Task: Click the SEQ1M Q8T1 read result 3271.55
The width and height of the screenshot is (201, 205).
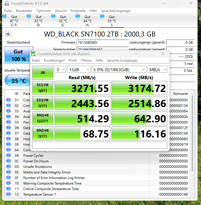Action: click(82, 88)
